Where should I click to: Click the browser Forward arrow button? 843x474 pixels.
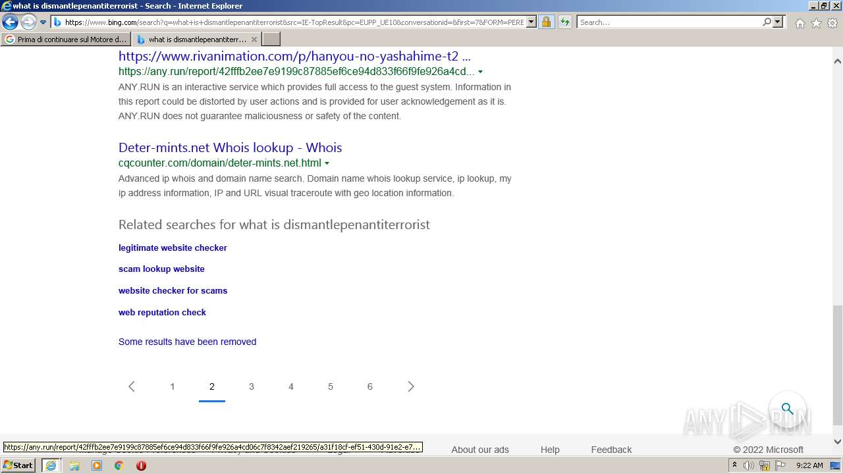[x=28, y=22]
